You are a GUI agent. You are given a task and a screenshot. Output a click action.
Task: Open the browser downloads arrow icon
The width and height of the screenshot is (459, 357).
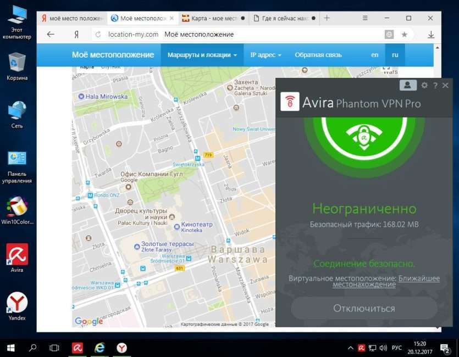click(431, 35)
